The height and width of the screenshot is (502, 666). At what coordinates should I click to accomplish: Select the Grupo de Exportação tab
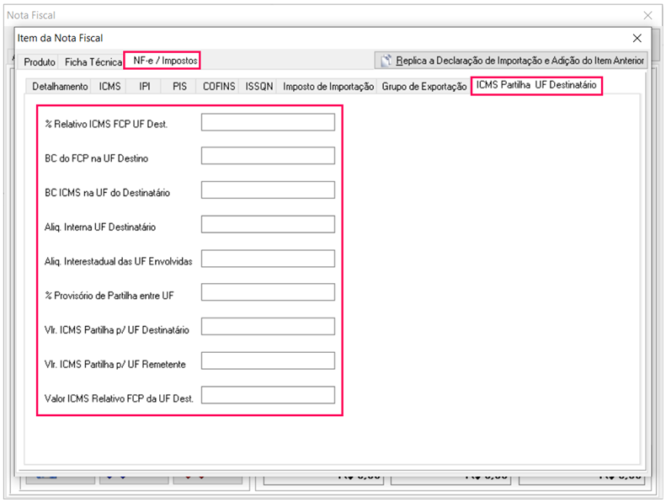coord(424,87)
